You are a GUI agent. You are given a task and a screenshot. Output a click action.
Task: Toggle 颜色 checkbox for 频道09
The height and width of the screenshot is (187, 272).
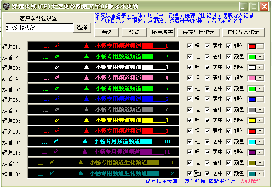tap(229, 131)
